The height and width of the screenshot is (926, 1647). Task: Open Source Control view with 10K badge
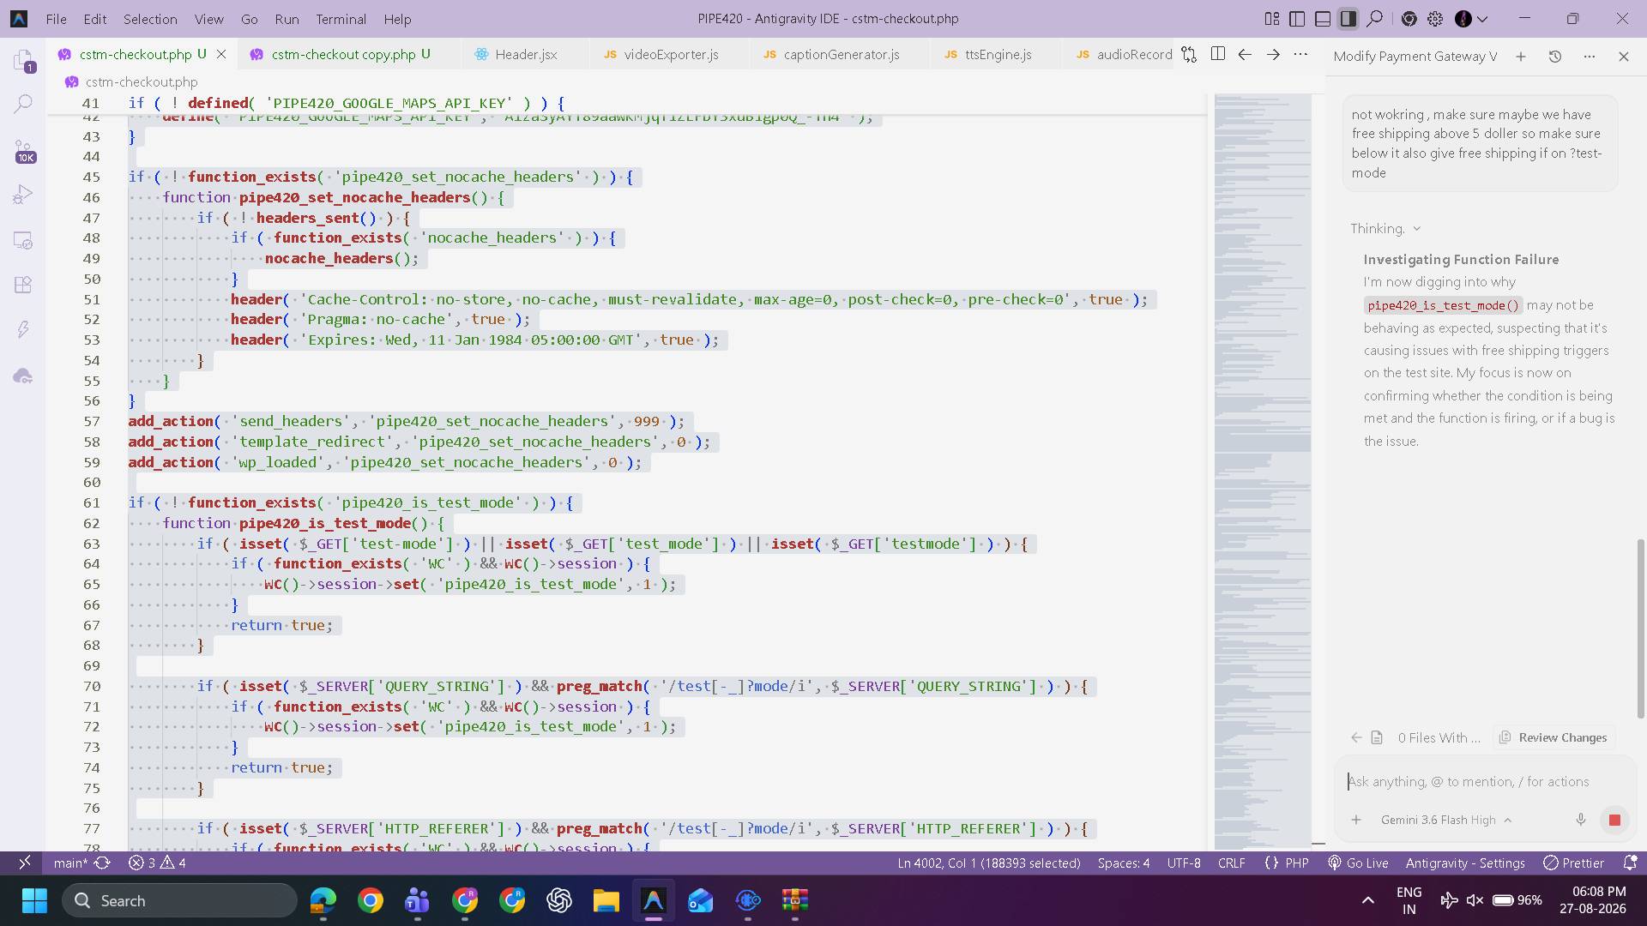click(24, 151)
